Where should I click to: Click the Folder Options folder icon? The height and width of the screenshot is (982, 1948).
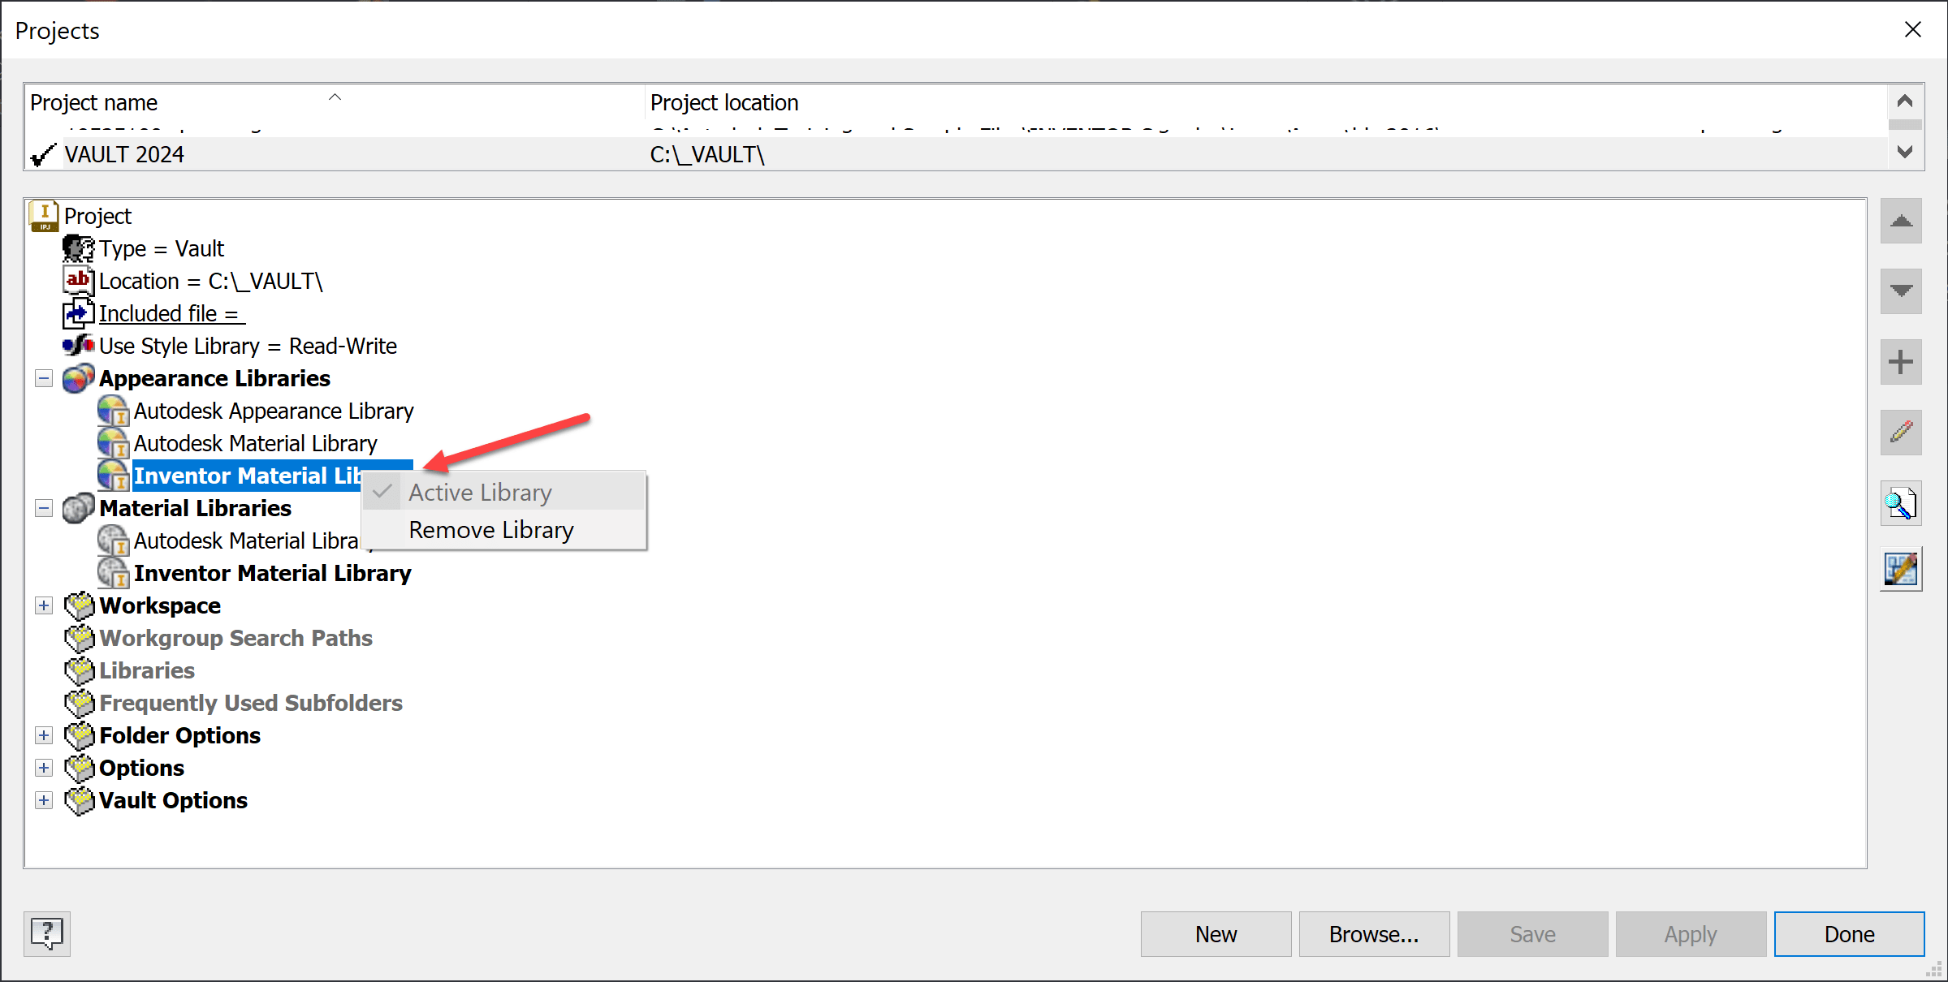[x=80, y=735]
